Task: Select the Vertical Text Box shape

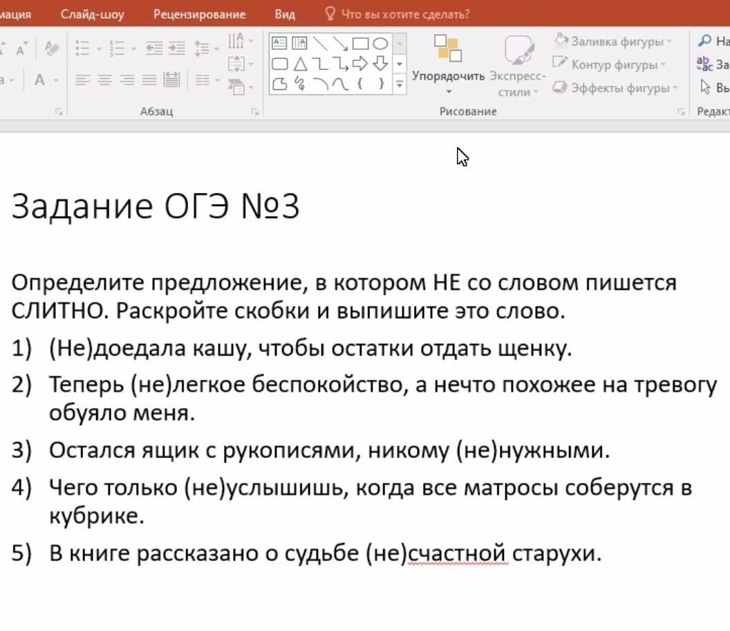Action: [299, 44]
